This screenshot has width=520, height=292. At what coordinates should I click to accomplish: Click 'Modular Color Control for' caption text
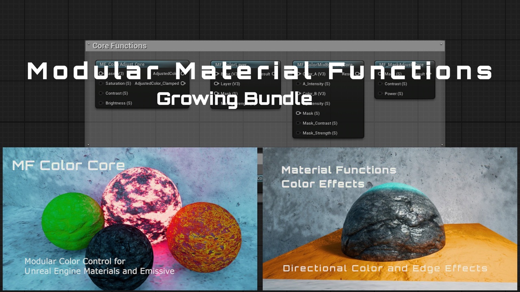coord(75,261)
